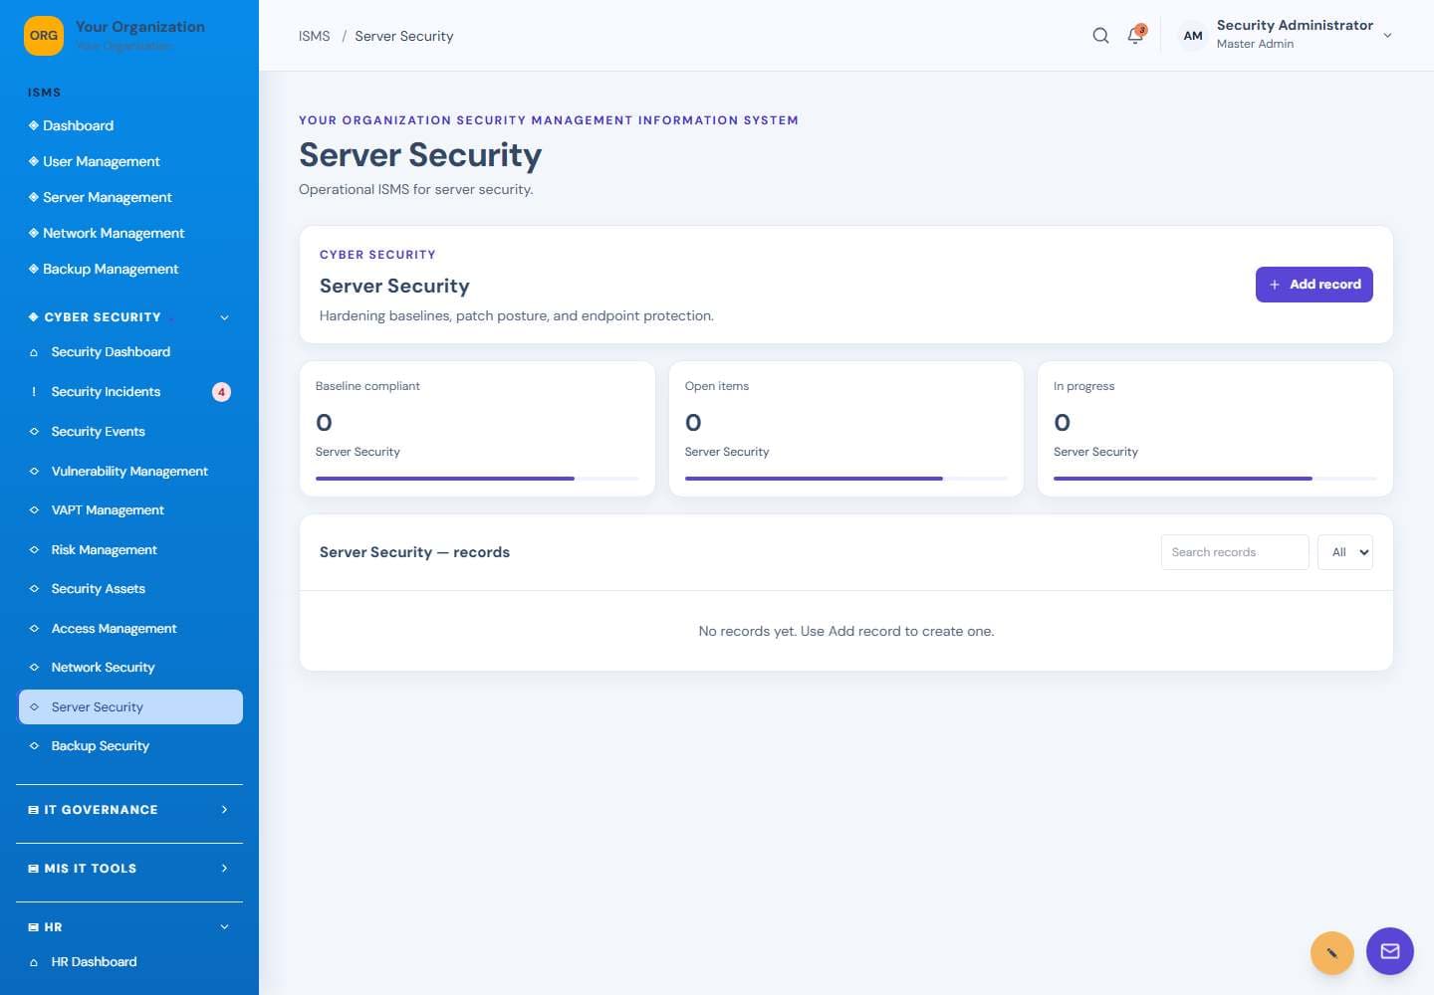Click the ISMS breadcrumb link
This screenshot has width=1434, height=995.
pyautogui.click(x=314, y=36)
